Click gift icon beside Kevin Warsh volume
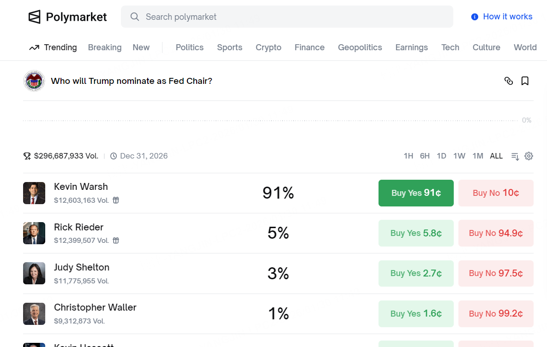Image resolution: width=547 pixels, height=347 pixels. point(116,200)
